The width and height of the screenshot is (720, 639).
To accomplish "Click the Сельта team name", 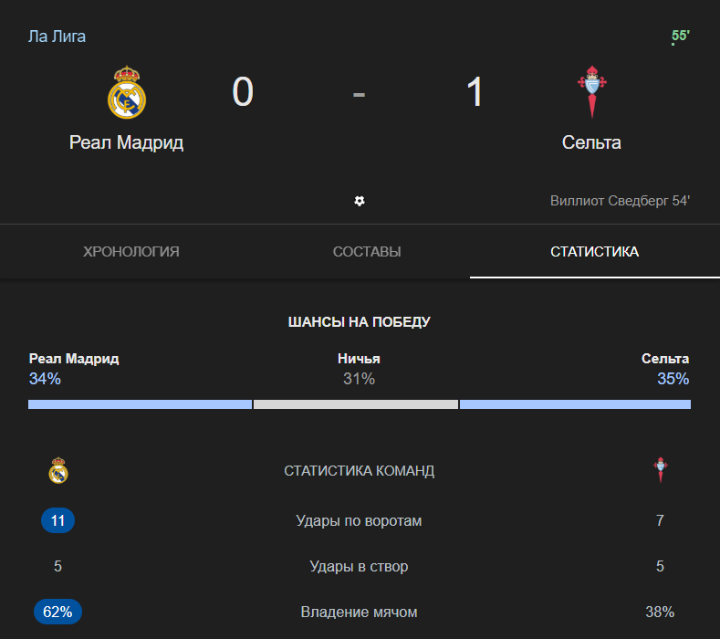I will pos(591,142).
